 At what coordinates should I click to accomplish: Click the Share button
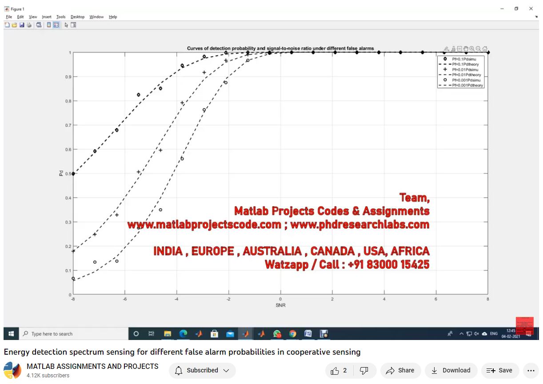point(400,370)
